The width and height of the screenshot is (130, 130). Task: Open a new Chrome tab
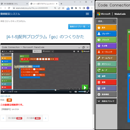pos(61,4)
